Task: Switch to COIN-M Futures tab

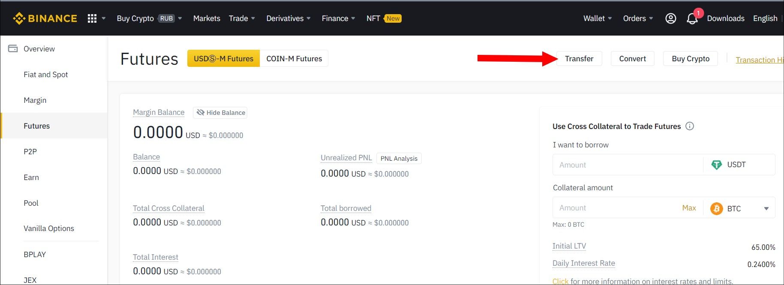Action: 294,58
